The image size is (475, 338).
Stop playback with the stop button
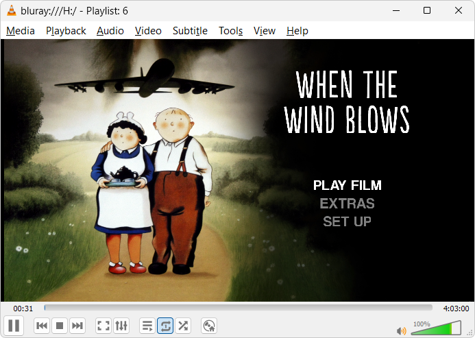(60, 326)
